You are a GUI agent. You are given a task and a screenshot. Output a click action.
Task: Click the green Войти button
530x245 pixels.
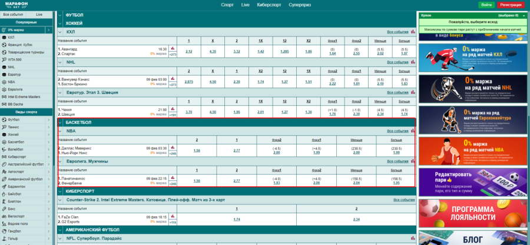point(486,4)
